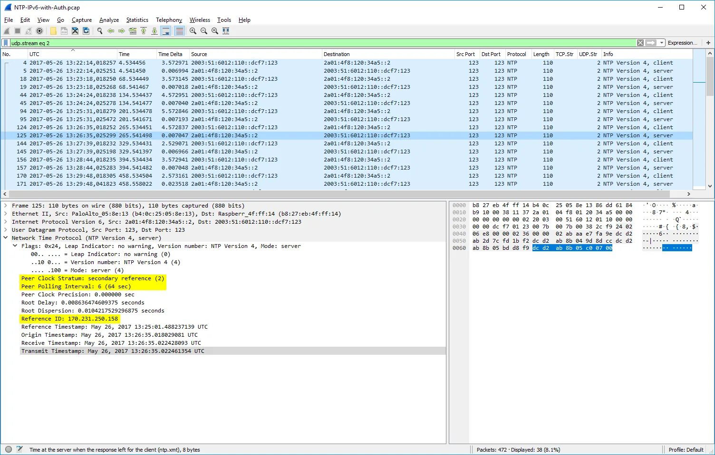
Task: Click hex bytes row at offset 0060
Action: pos(542,248)
